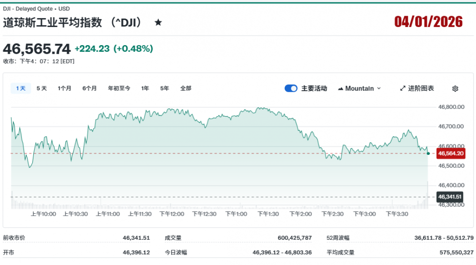Viewport: 476px width, 265px height.
Task: Click the 下午12:00 time axis label
Action: [x=172, y=214]
